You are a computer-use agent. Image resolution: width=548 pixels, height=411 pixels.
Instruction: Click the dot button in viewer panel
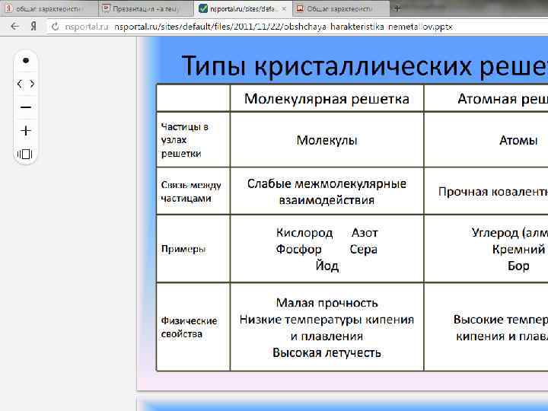(x=26, y=60)
